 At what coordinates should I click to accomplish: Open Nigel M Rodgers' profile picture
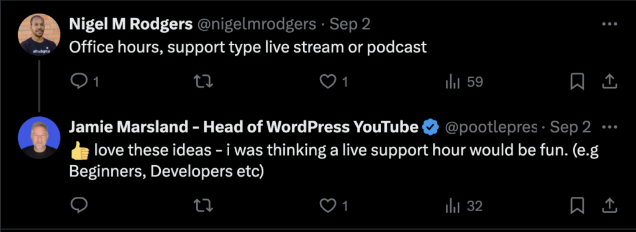(x=39, y=35)
